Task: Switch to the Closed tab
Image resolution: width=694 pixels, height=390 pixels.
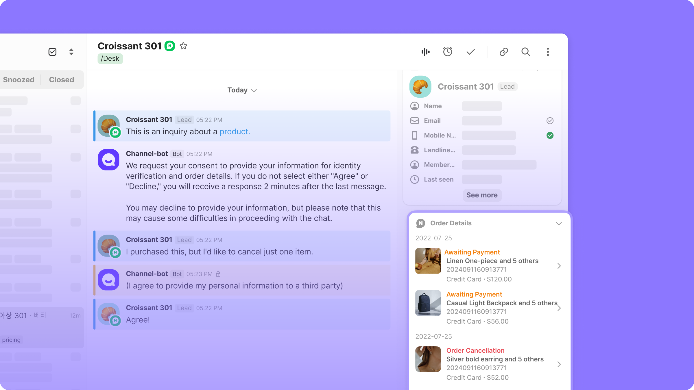Action: pyautogui.click(x=61, y=80)
